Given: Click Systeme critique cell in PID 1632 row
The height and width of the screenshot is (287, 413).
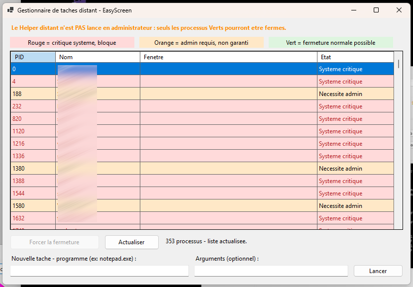Looking at the screenshot, I should [x=356, y=218].
